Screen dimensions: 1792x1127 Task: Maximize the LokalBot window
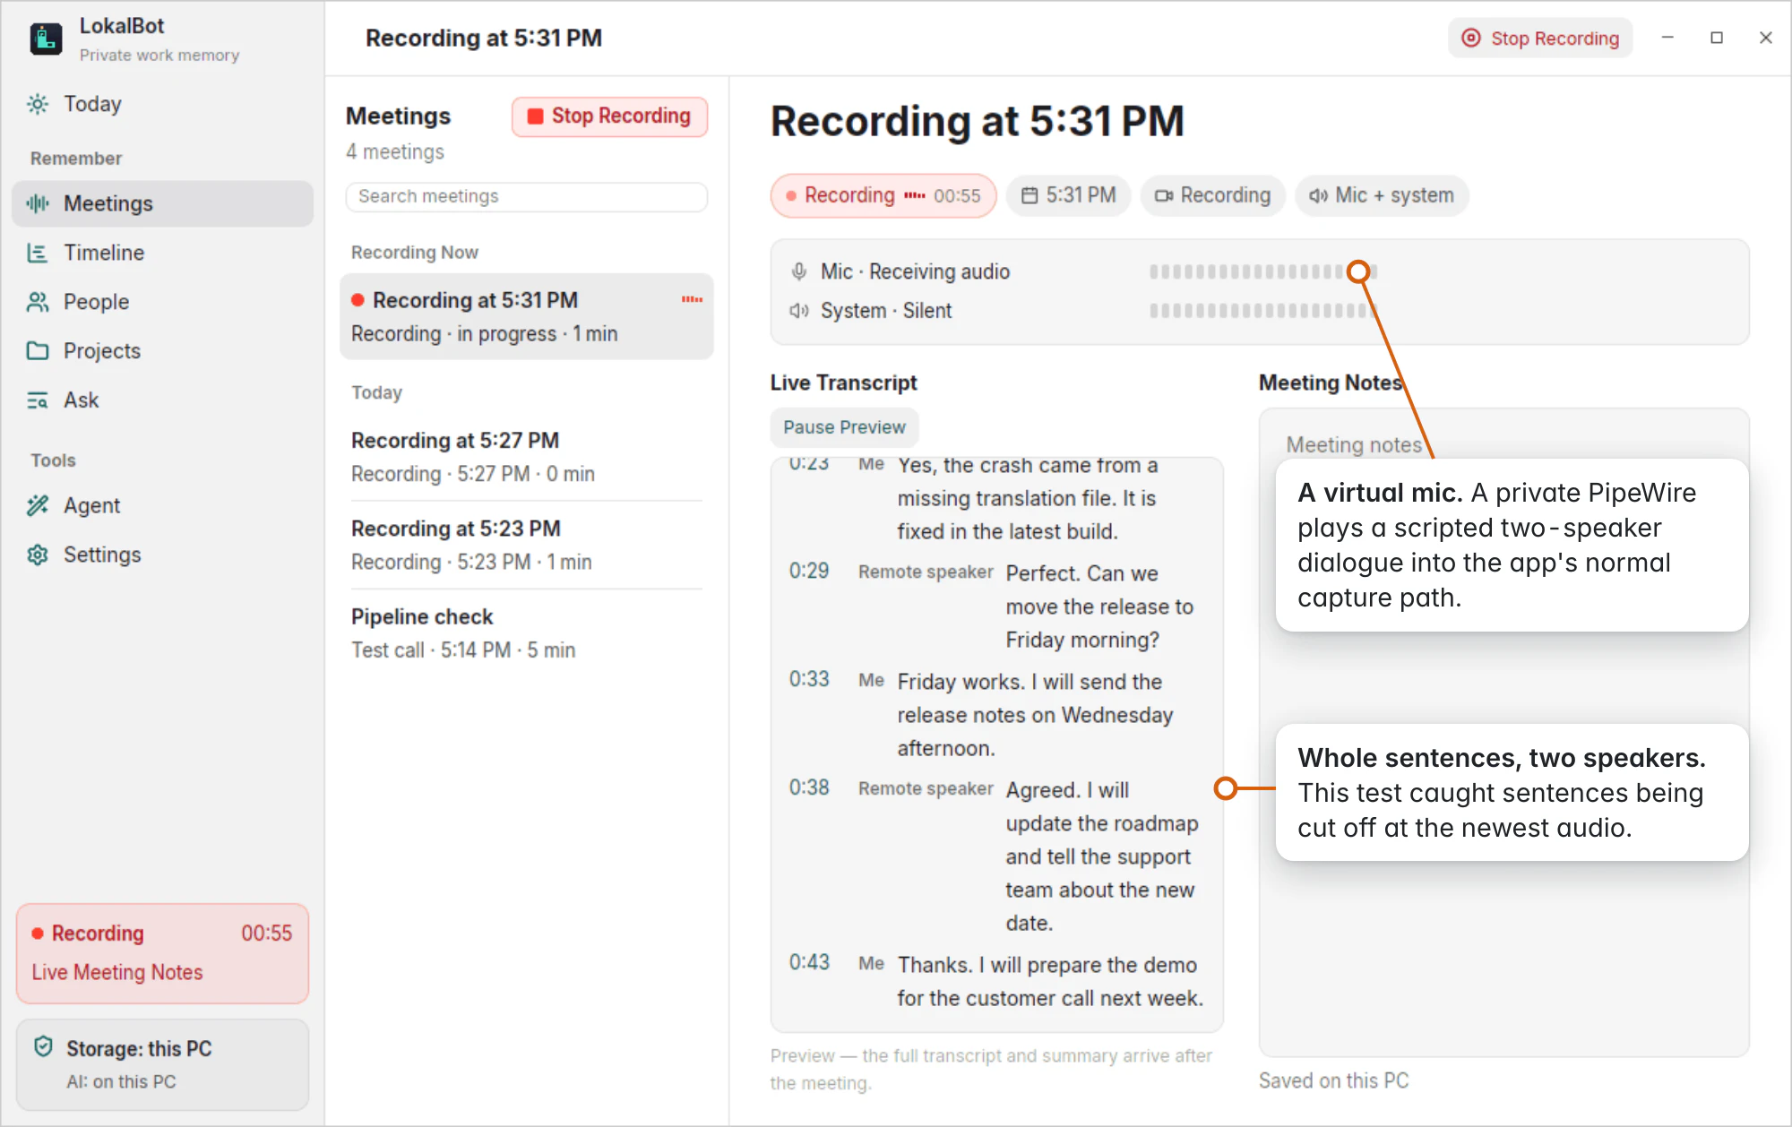[1717, 38]
